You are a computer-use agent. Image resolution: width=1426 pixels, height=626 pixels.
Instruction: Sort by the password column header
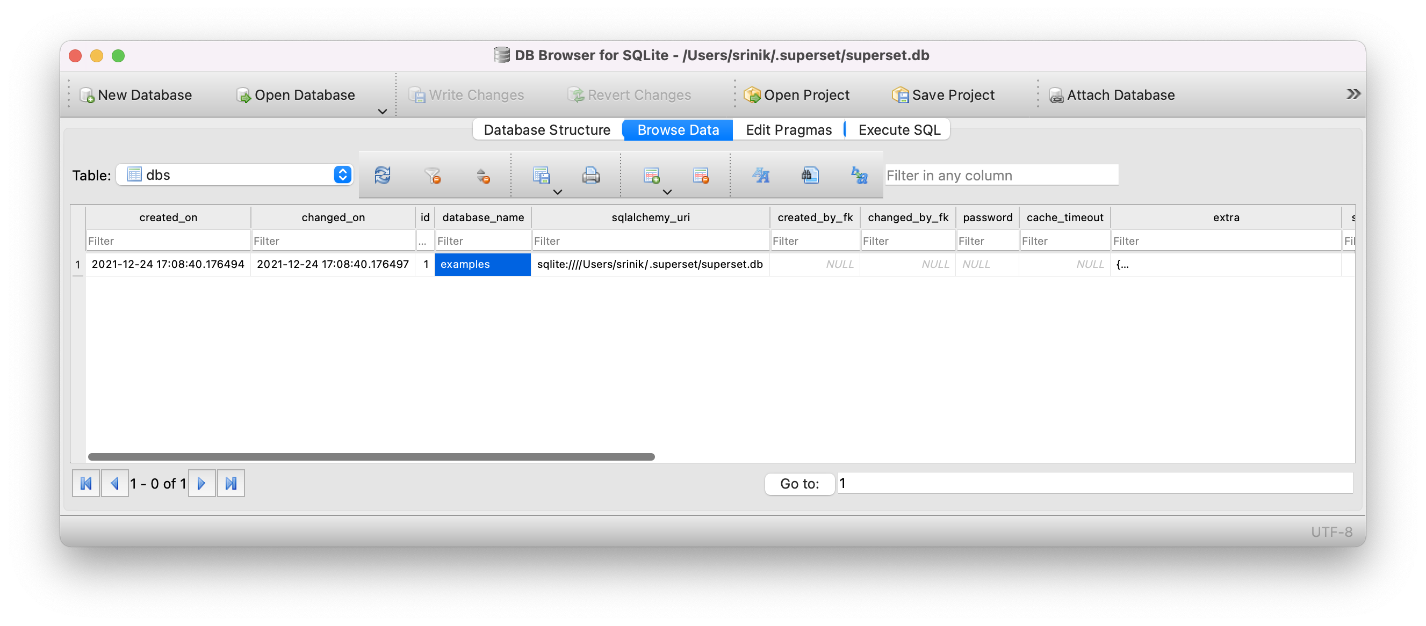[x=988, y=217]
